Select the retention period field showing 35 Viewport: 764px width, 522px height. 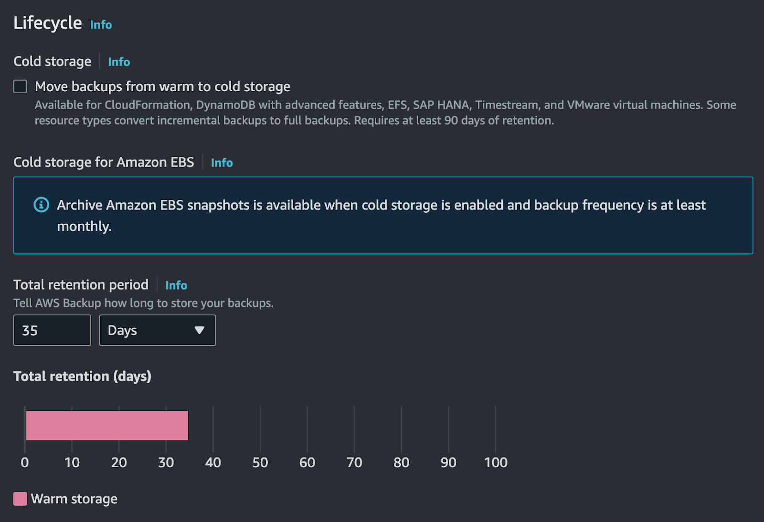click(52, 330)
